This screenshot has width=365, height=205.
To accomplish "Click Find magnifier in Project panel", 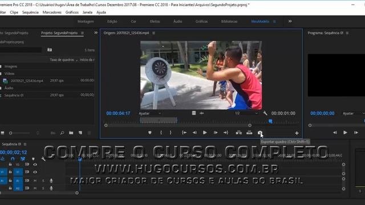I will (62, 133).
